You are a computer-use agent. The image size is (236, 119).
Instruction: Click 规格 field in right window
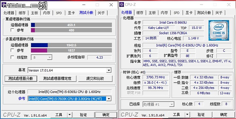point(187,45)
